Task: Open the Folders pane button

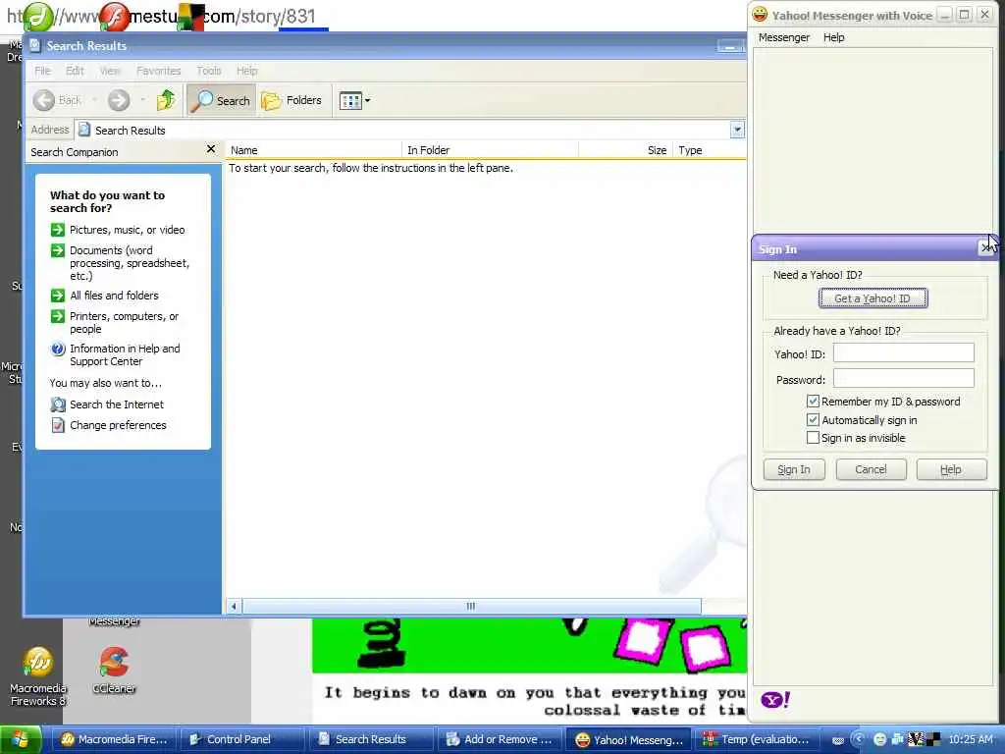Action: pyautogui.click(x=291, y=101)
